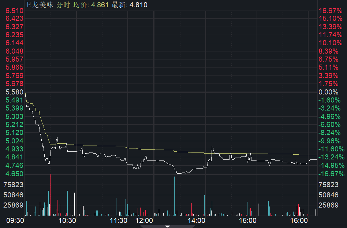Select the 09:30 time axis label
This screenshot has height=228, width=347.
15,221
